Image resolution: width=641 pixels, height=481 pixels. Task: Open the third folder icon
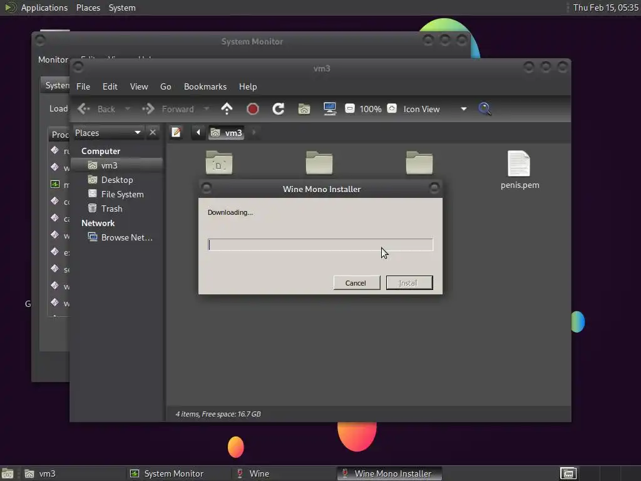coord(419,163)
